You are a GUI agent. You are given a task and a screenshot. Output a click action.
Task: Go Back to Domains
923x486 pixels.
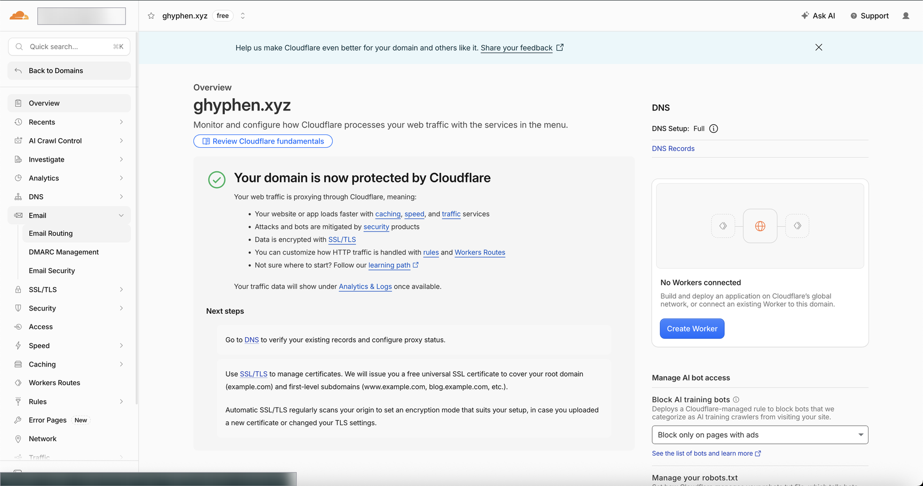coord(69,71)
